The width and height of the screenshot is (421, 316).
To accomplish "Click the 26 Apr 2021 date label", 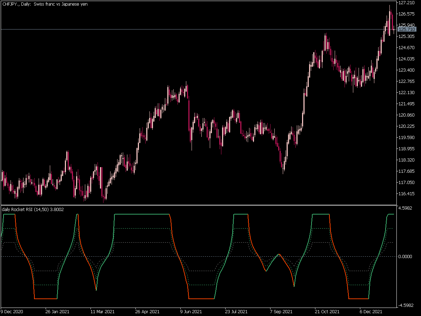I will (x=148, y=312).
